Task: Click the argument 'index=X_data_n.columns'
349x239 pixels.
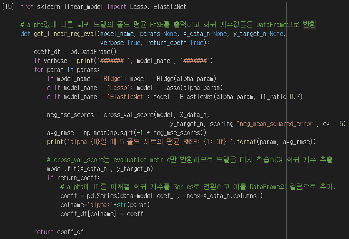Action: coord(220,196)
